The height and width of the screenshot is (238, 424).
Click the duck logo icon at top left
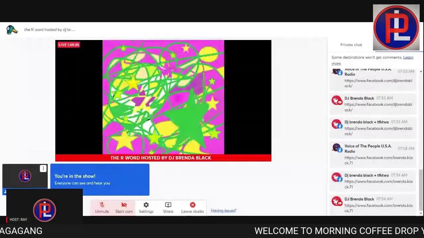[12, 30]
